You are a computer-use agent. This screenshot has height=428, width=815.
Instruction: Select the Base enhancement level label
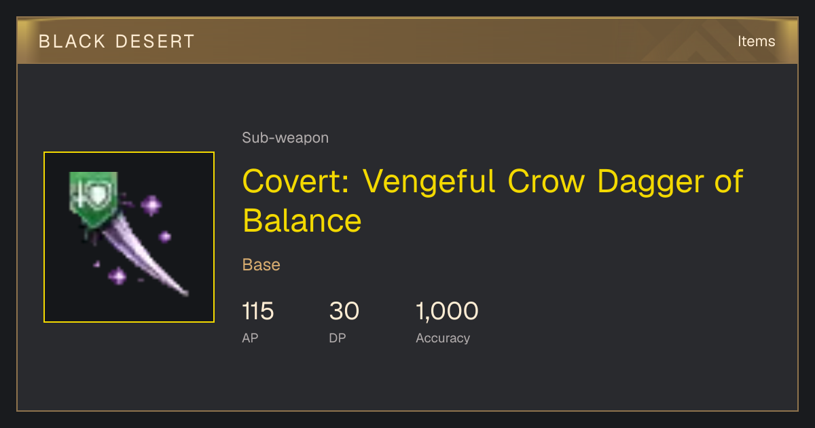click(261, 264)
